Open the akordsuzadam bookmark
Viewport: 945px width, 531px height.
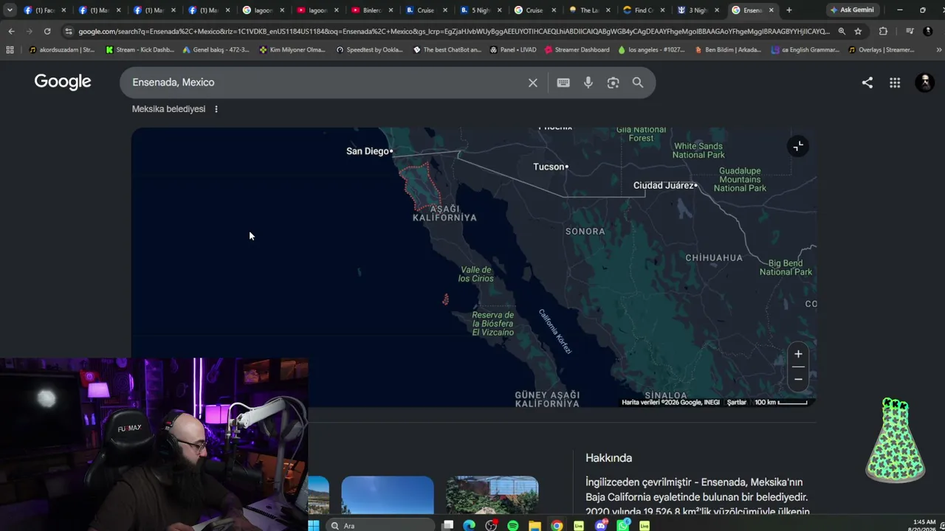[x=62, y=50]
